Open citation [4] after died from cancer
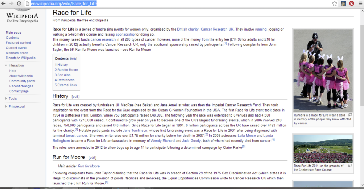The image size is (364, 189). (x=273, y=140)
